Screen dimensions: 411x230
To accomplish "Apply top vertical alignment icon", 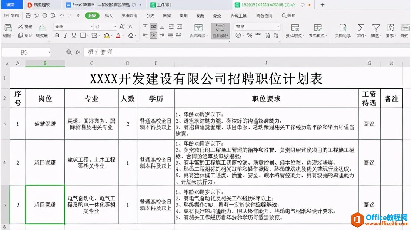I will point(145,27).
